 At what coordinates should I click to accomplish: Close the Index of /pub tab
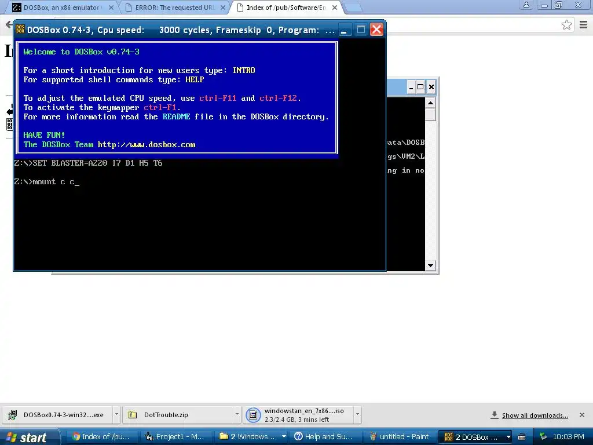point(335,7)
